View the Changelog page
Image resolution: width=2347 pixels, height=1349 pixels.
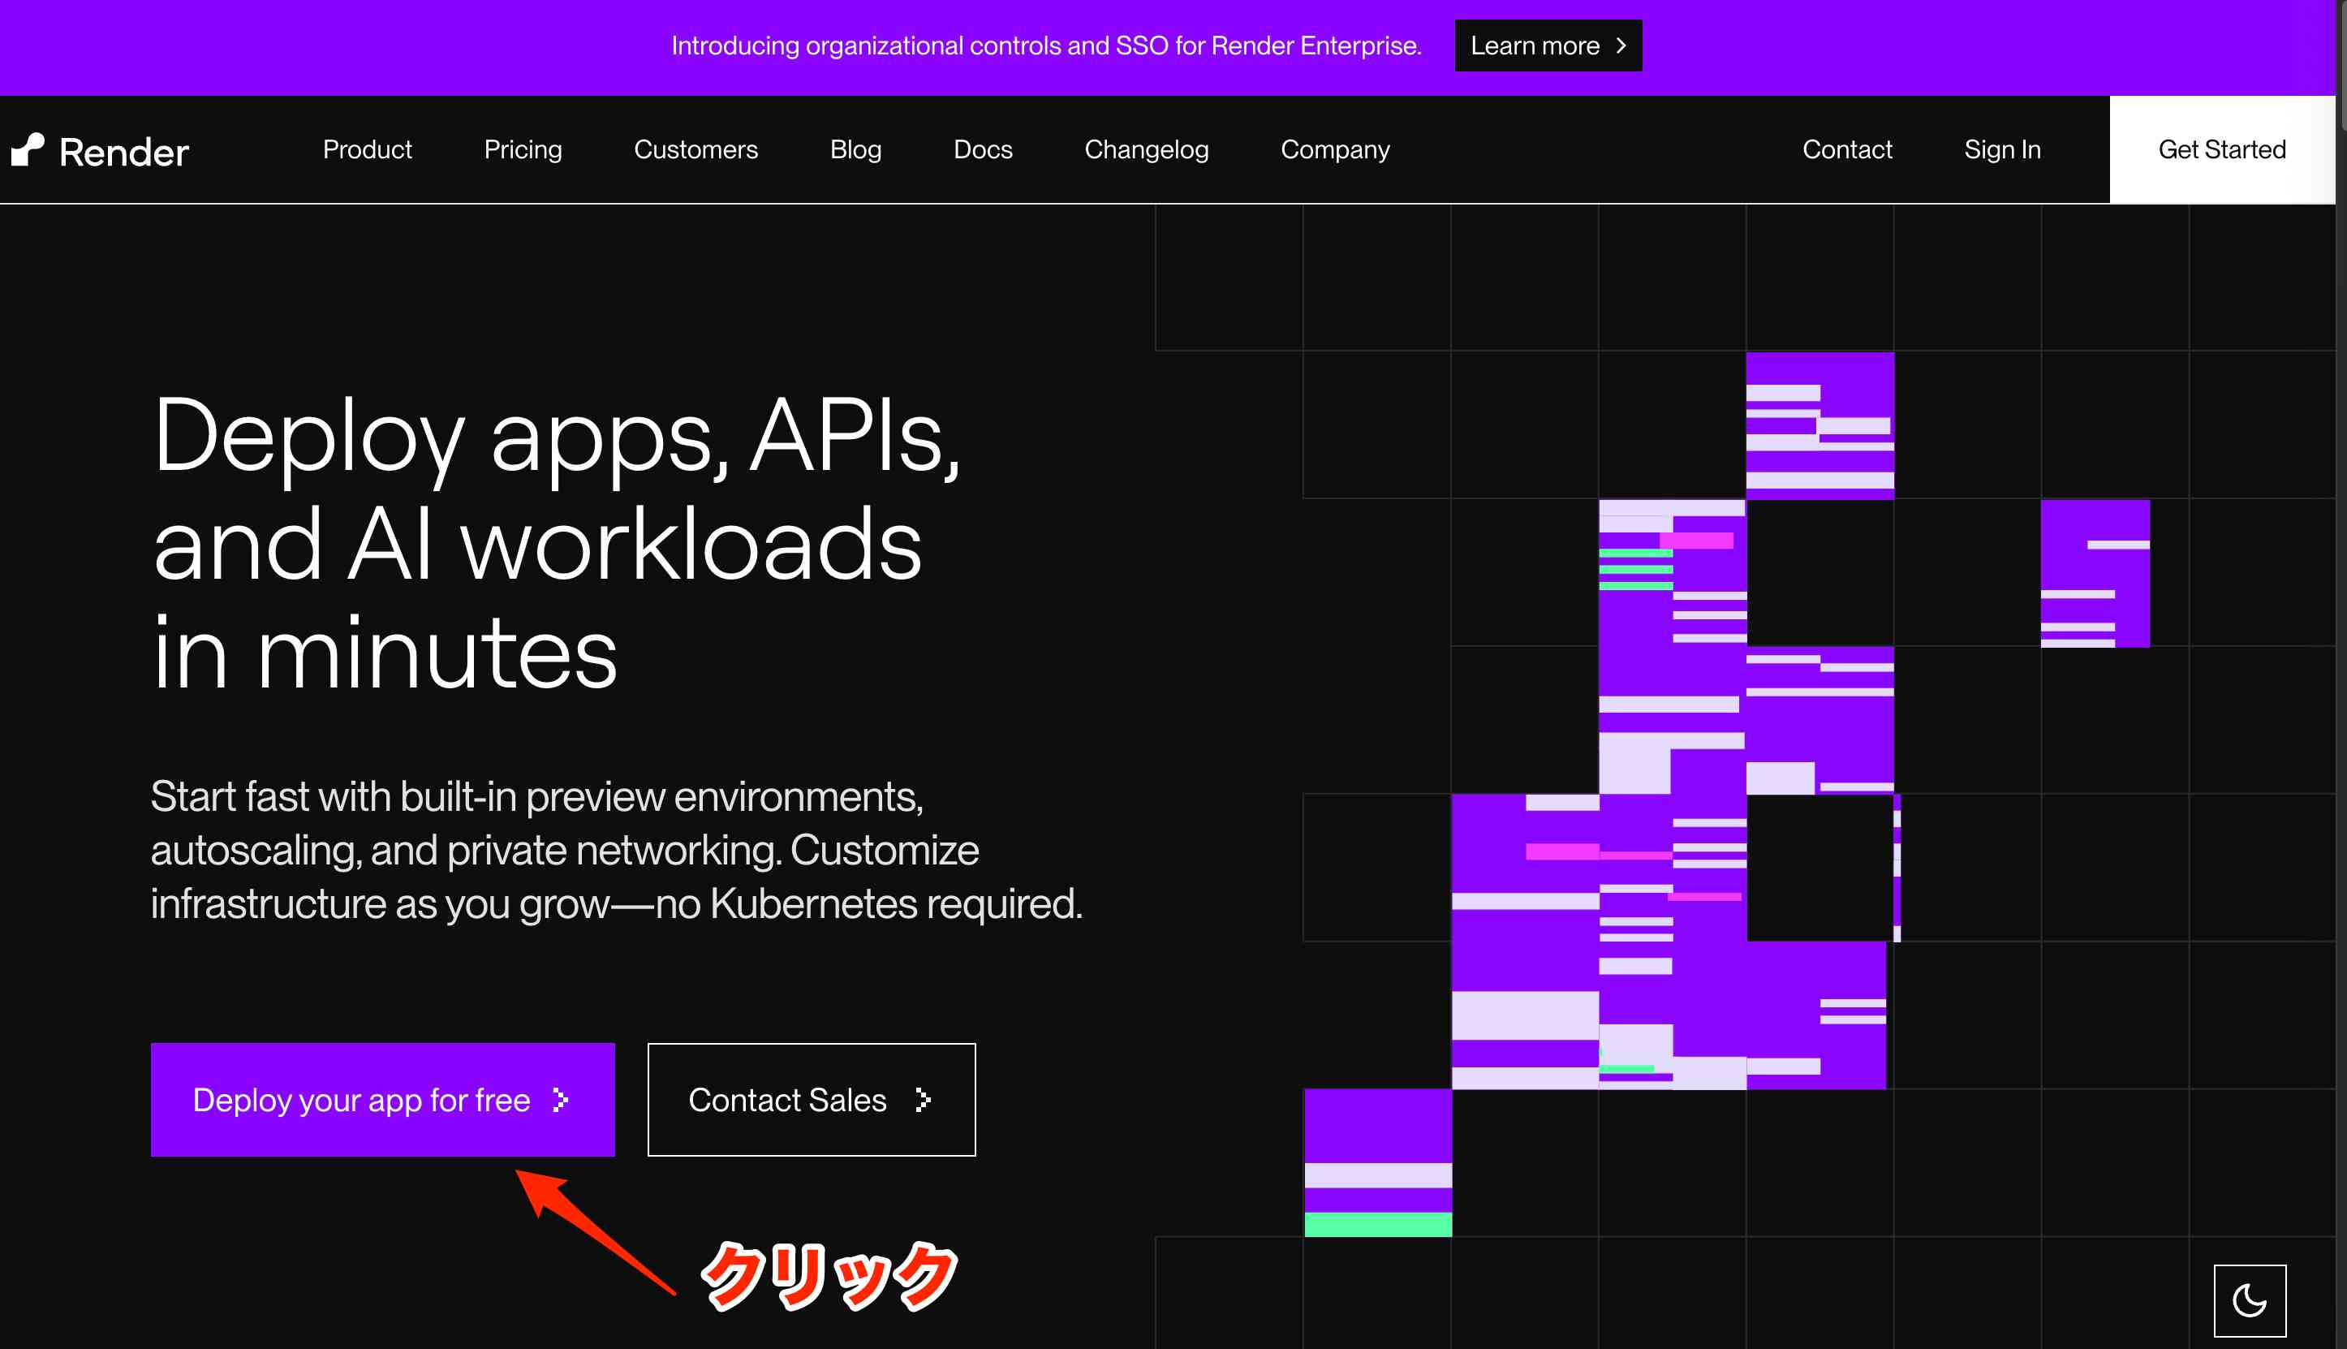1146,150
